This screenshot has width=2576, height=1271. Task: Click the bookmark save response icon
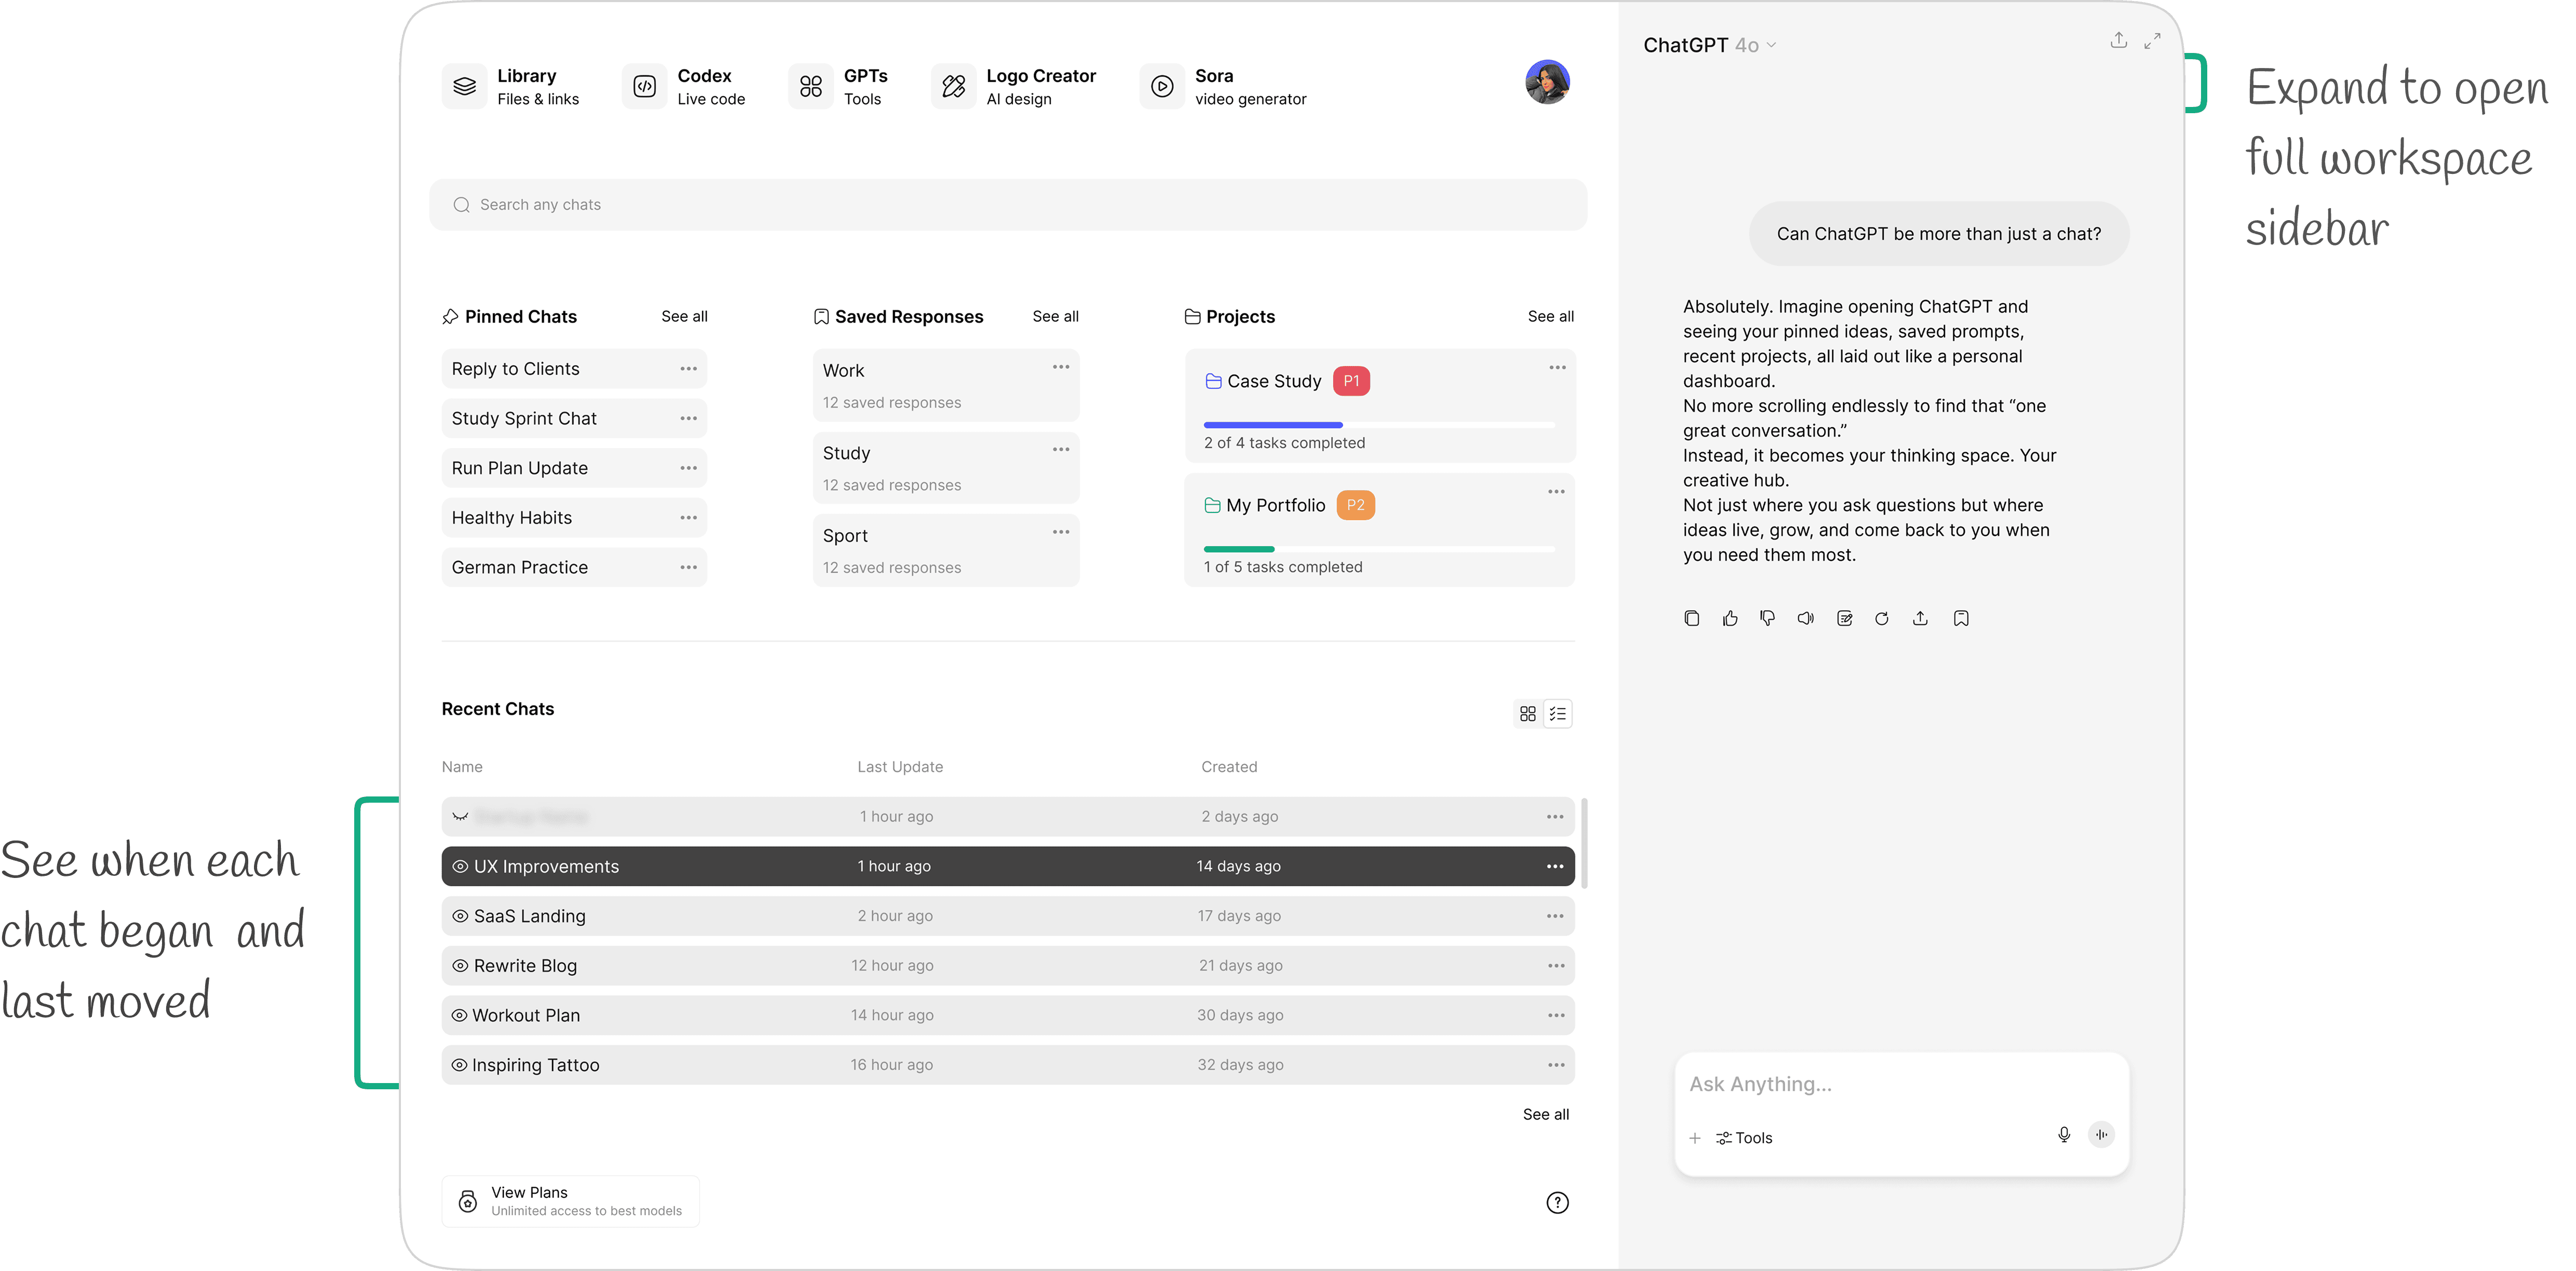tap(1960, 618)
